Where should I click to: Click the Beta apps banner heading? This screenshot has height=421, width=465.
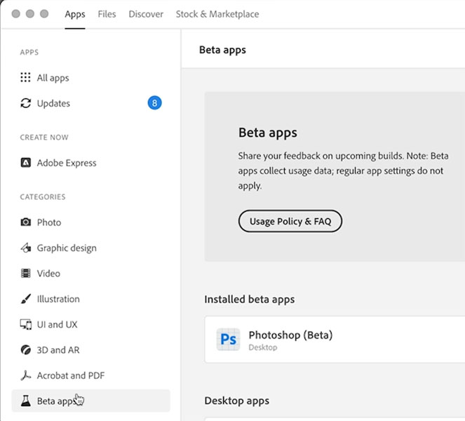pos(267,133)
